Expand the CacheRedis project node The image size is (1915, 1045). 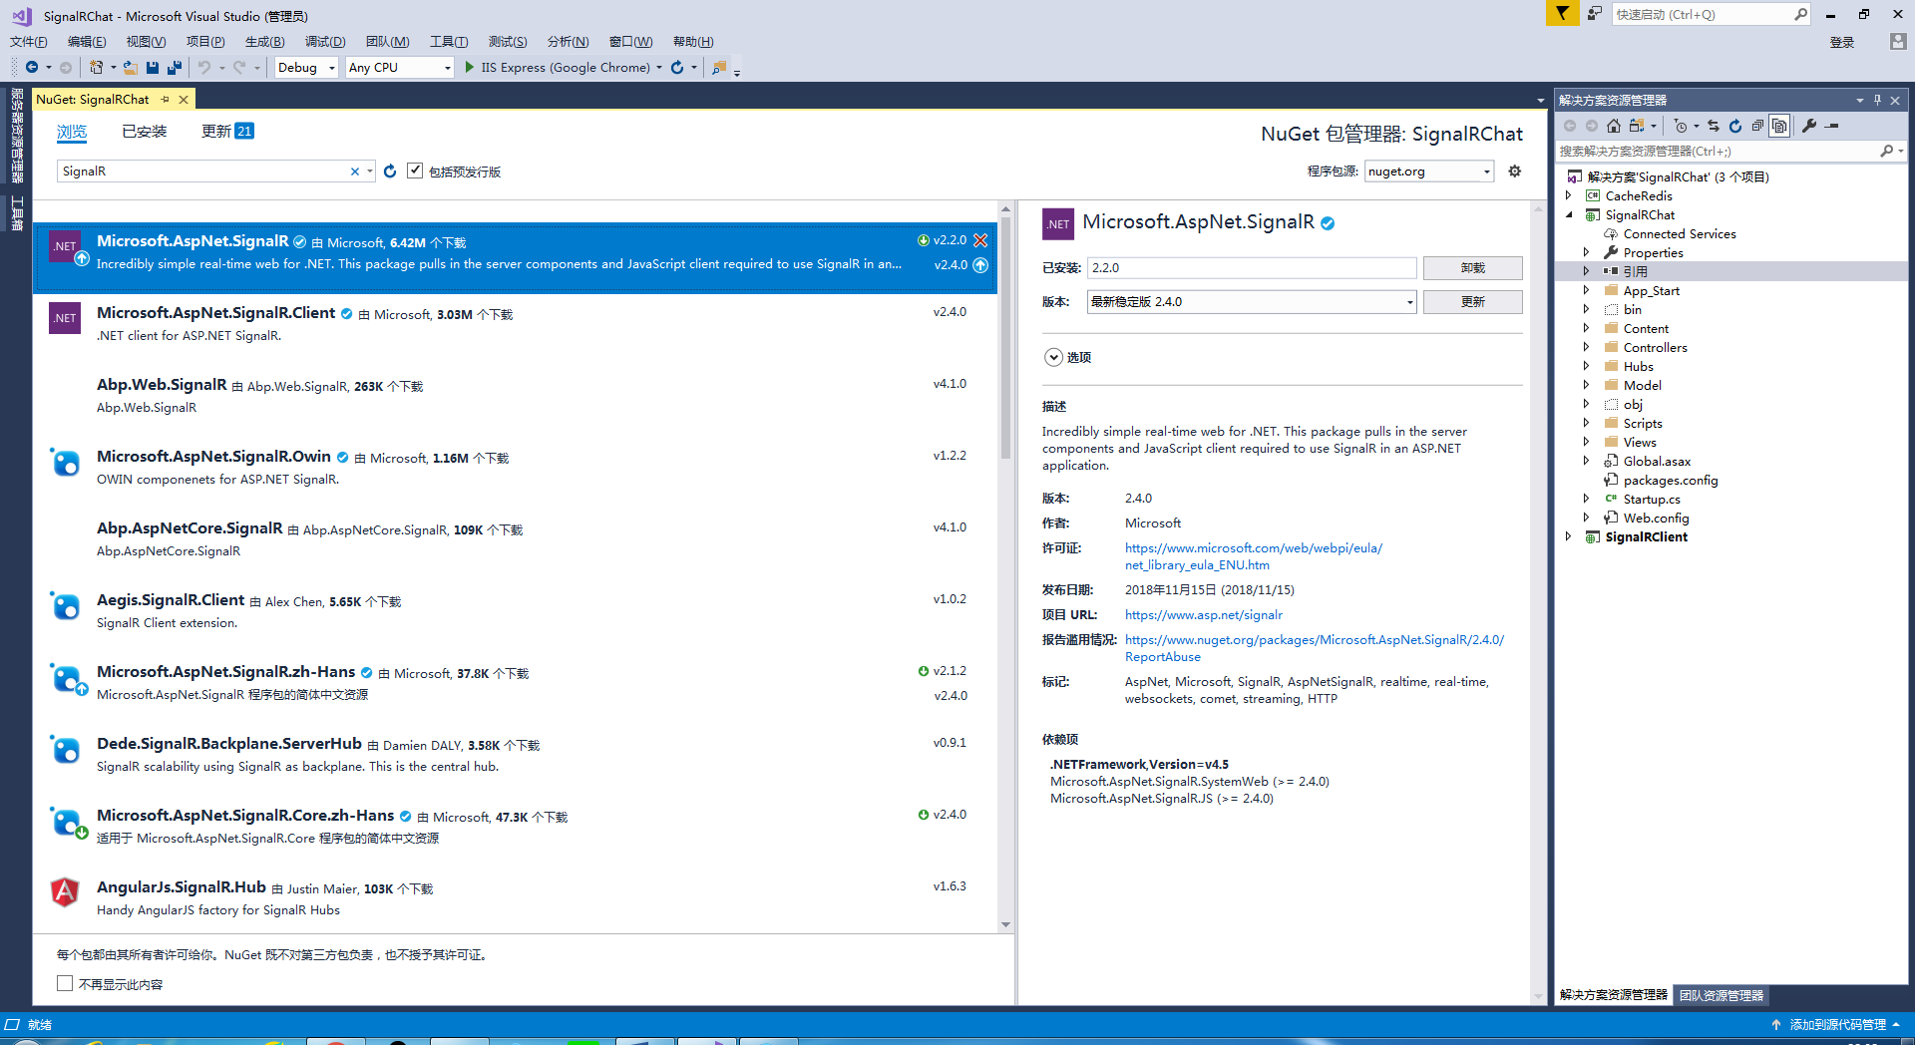(1569, 195)
